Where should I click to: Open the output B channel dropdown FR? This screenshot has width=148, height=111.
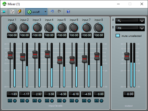click(130, 28)
